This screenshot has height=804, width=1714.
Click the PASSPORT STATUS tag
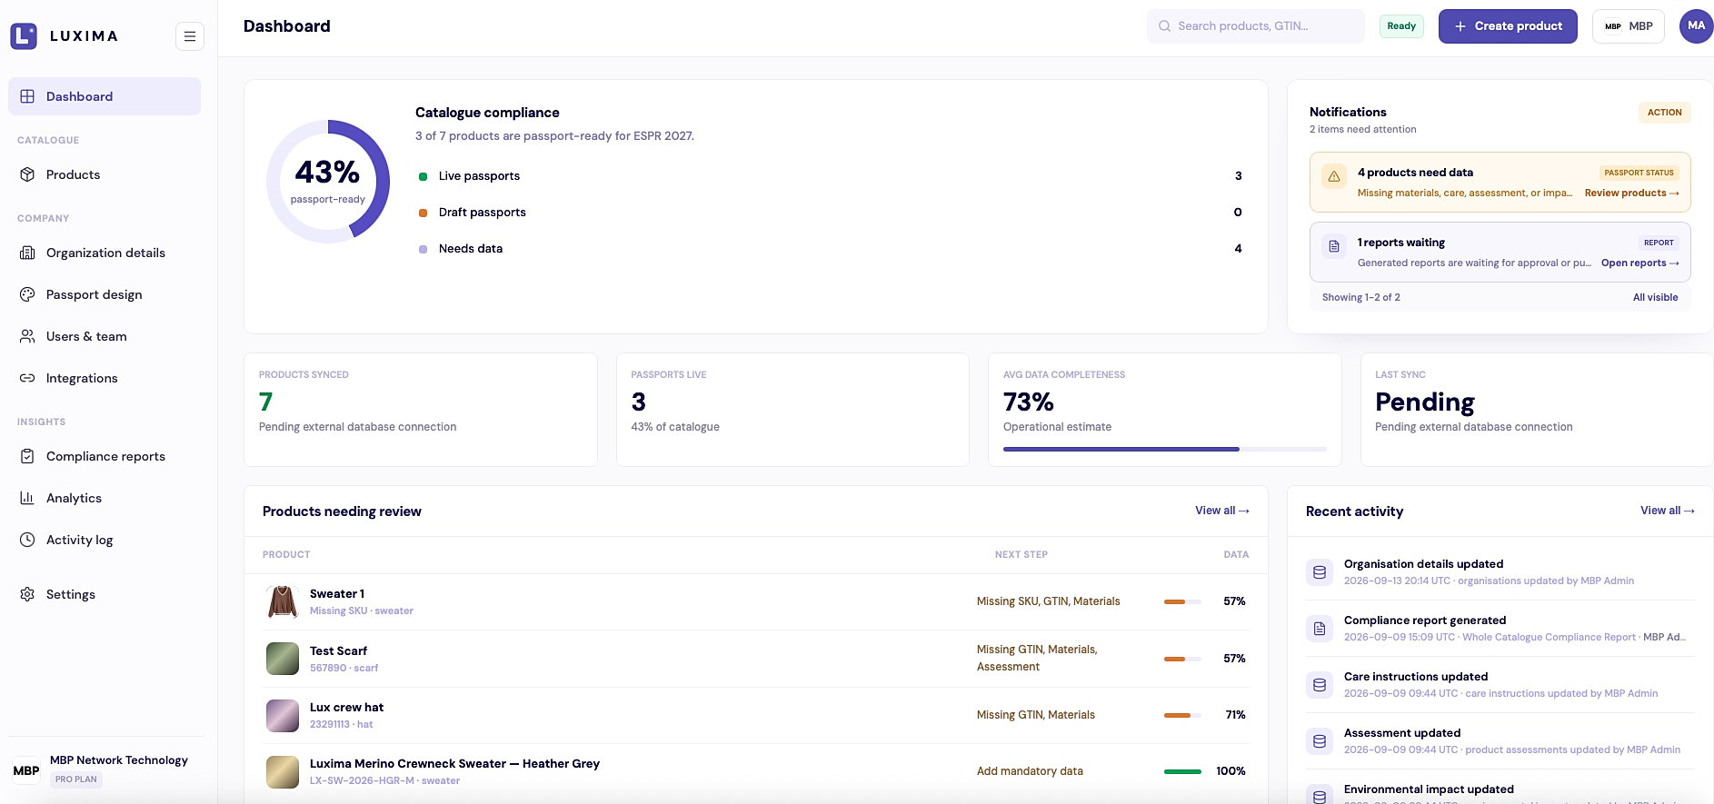tap(1639, 173)
